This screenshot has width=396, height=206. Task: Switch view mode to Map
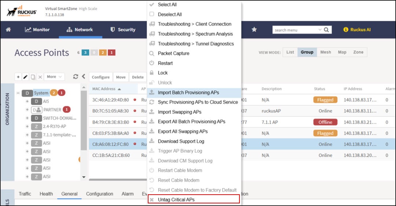(342, 52)
